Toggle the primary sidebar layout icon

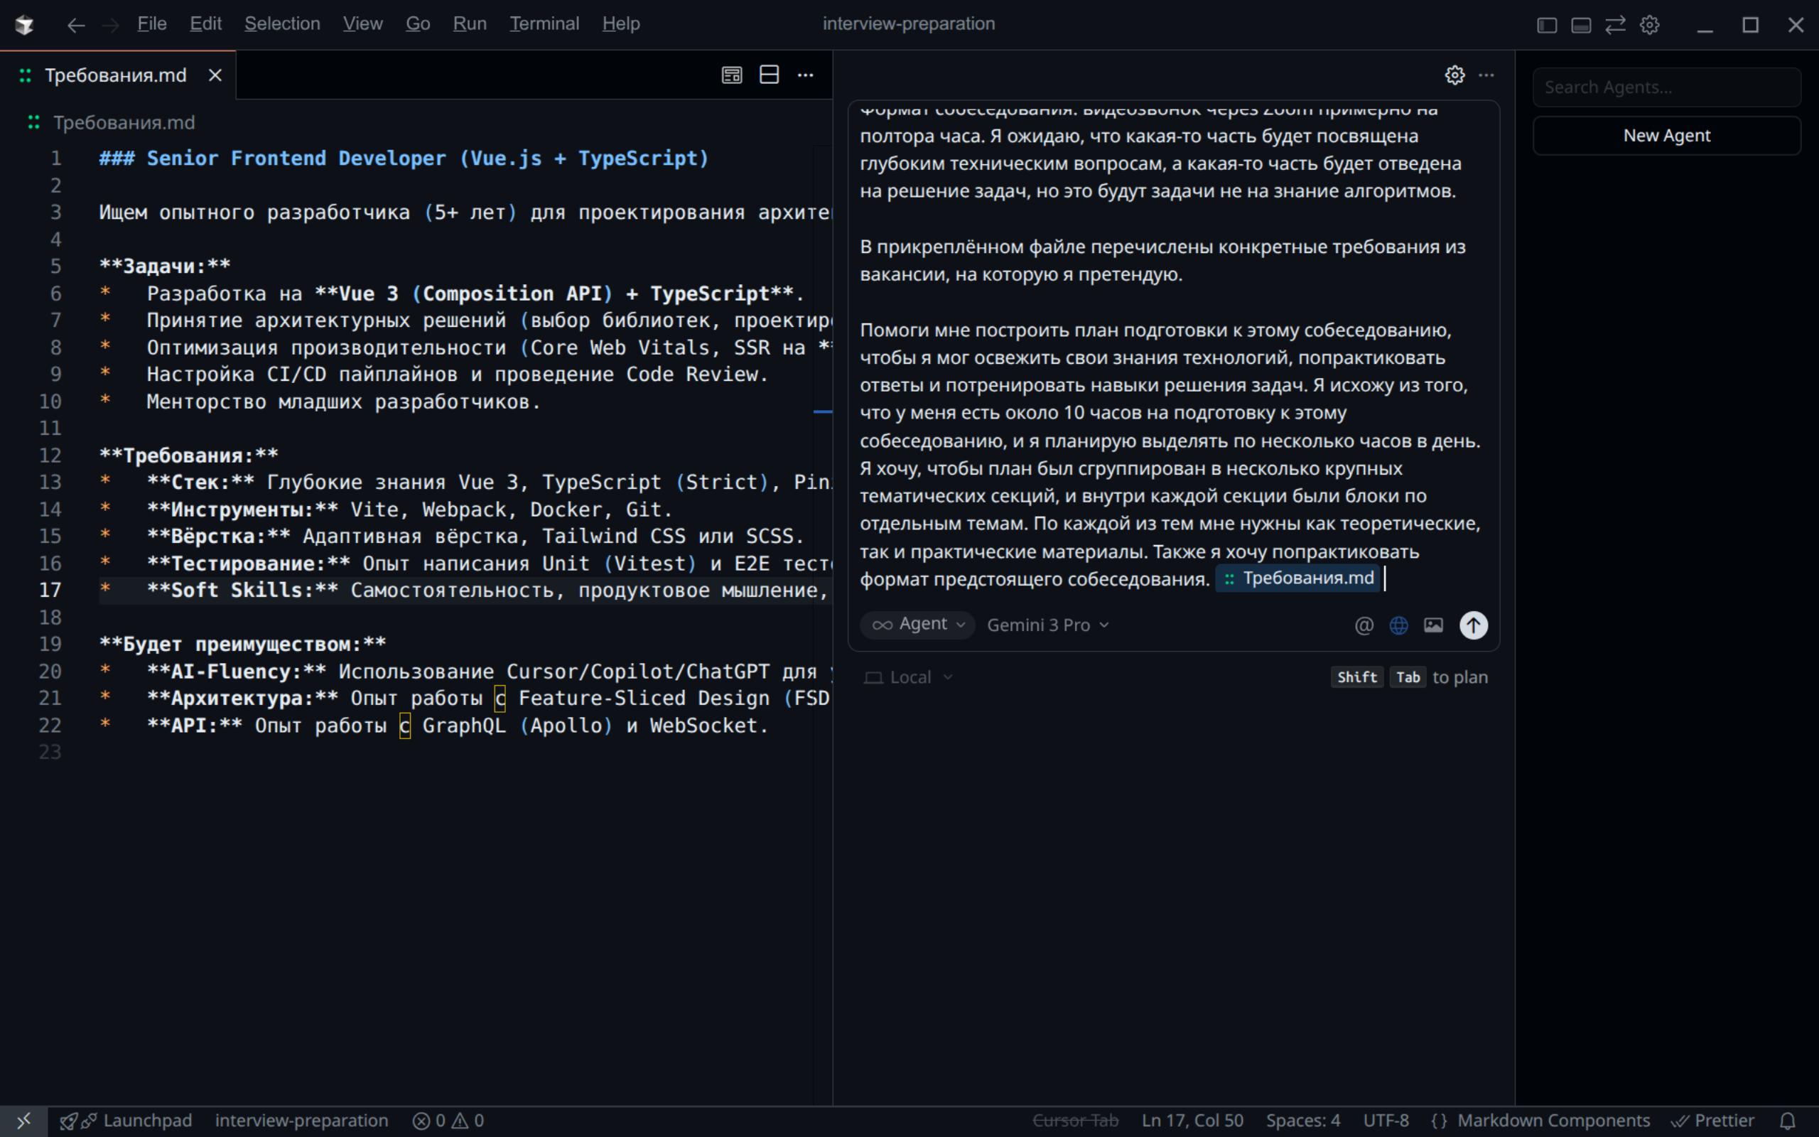coord(1546,25)
